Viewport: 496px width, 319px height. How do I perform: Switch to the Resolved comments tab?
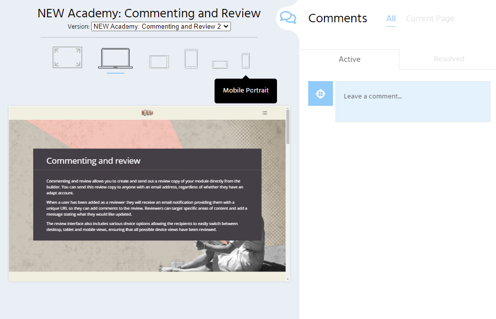[x=448, y=59]
